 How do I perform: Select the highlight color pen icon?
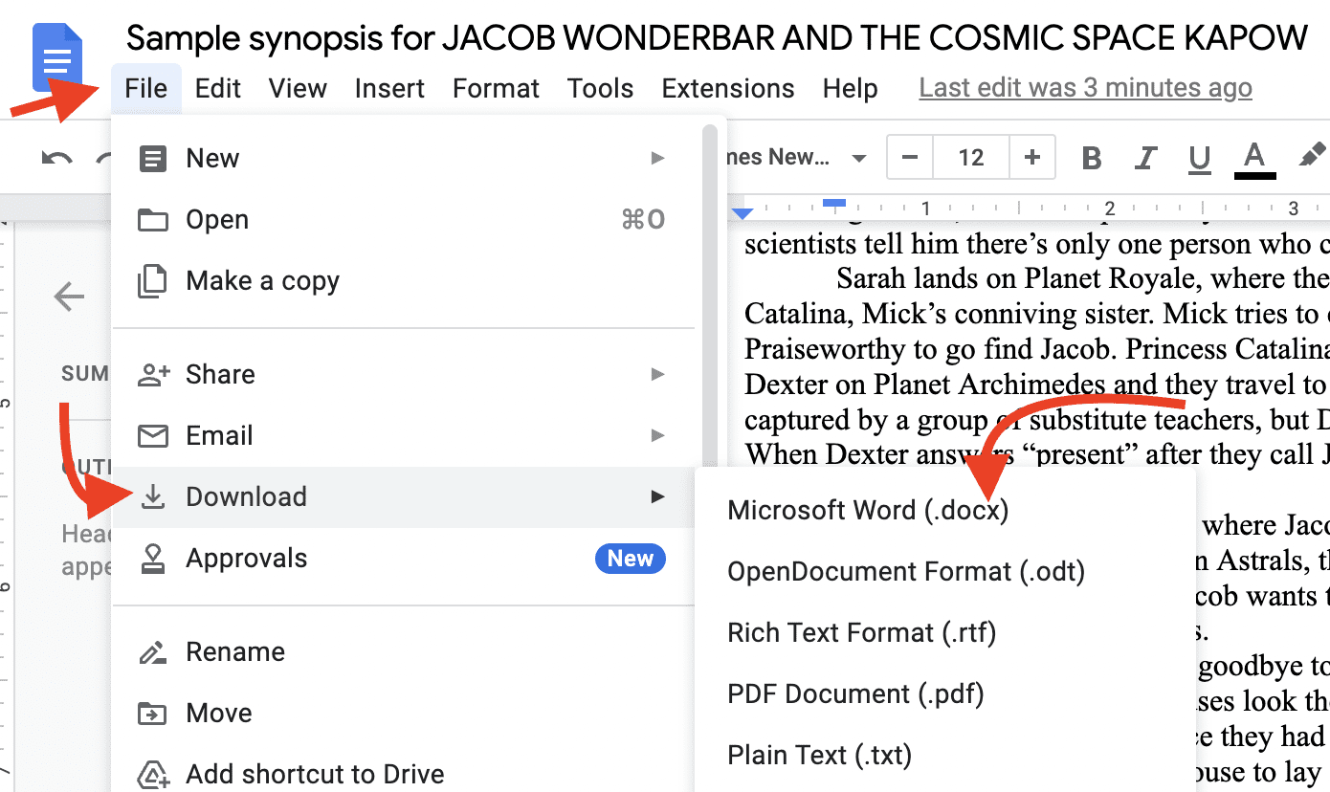click(x=1312, y=156)
